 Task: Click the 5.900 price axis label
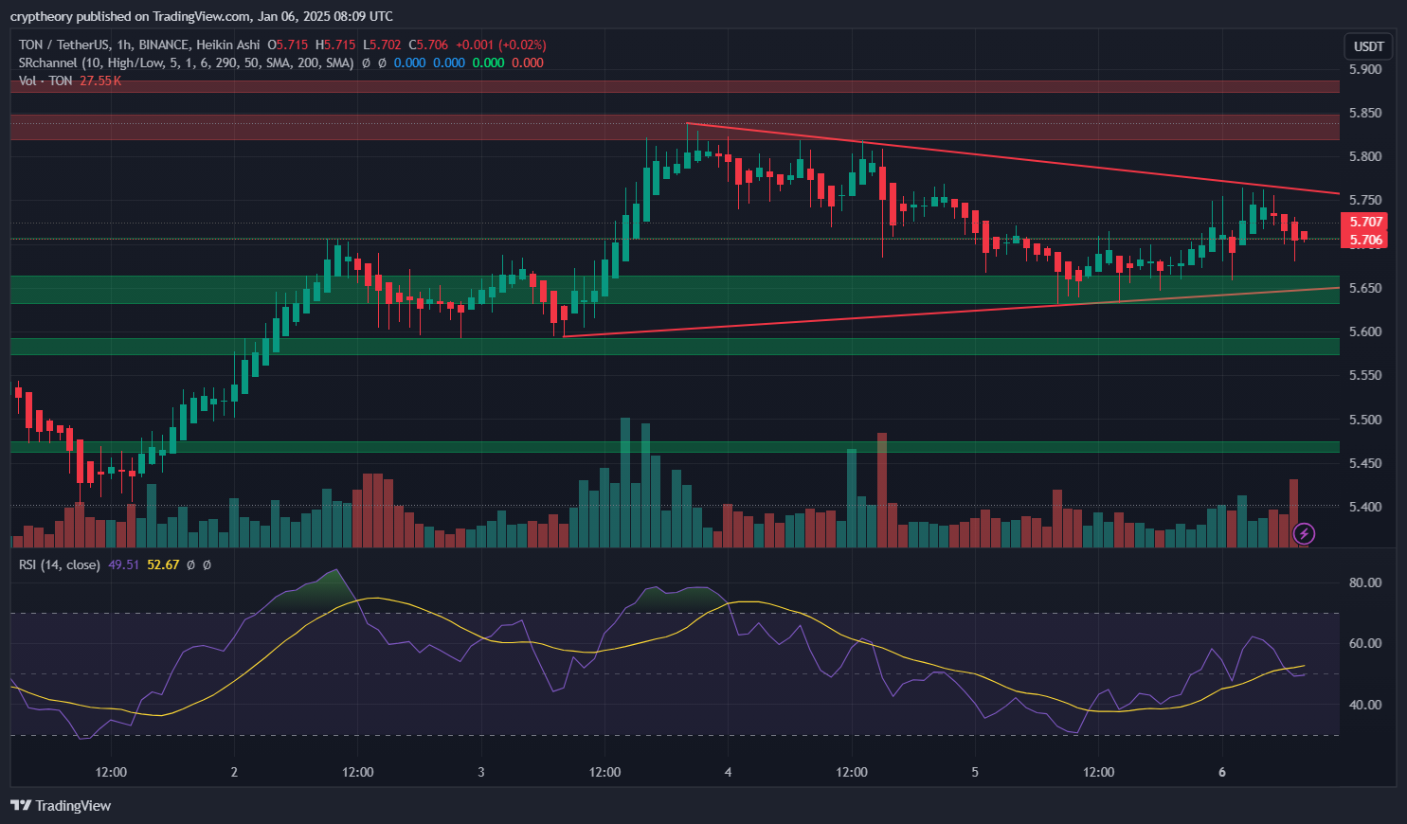pyautogui.click(x=1365, y=69)
